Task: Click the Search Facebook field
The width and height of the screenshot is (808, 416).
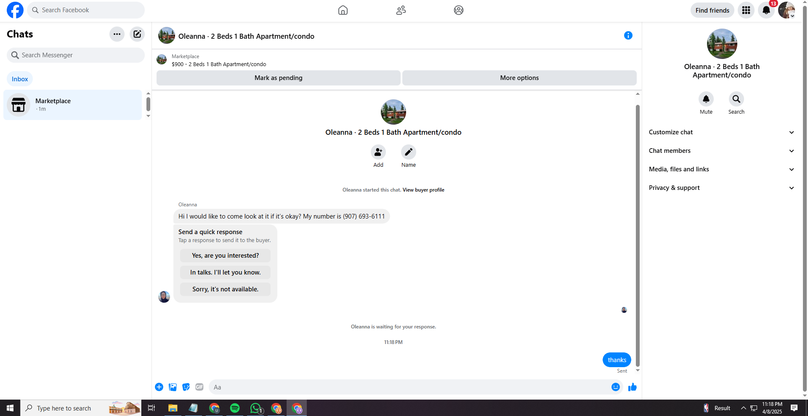Action: [x=86, y=10]
